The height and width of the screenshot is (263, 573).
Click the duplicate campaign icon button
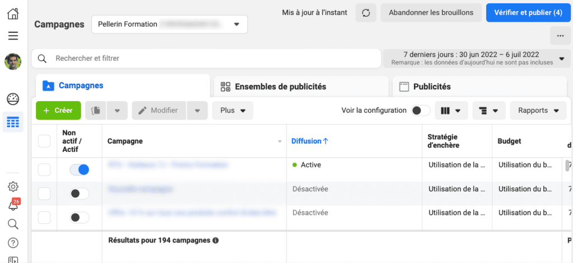[x=96, y=111]
